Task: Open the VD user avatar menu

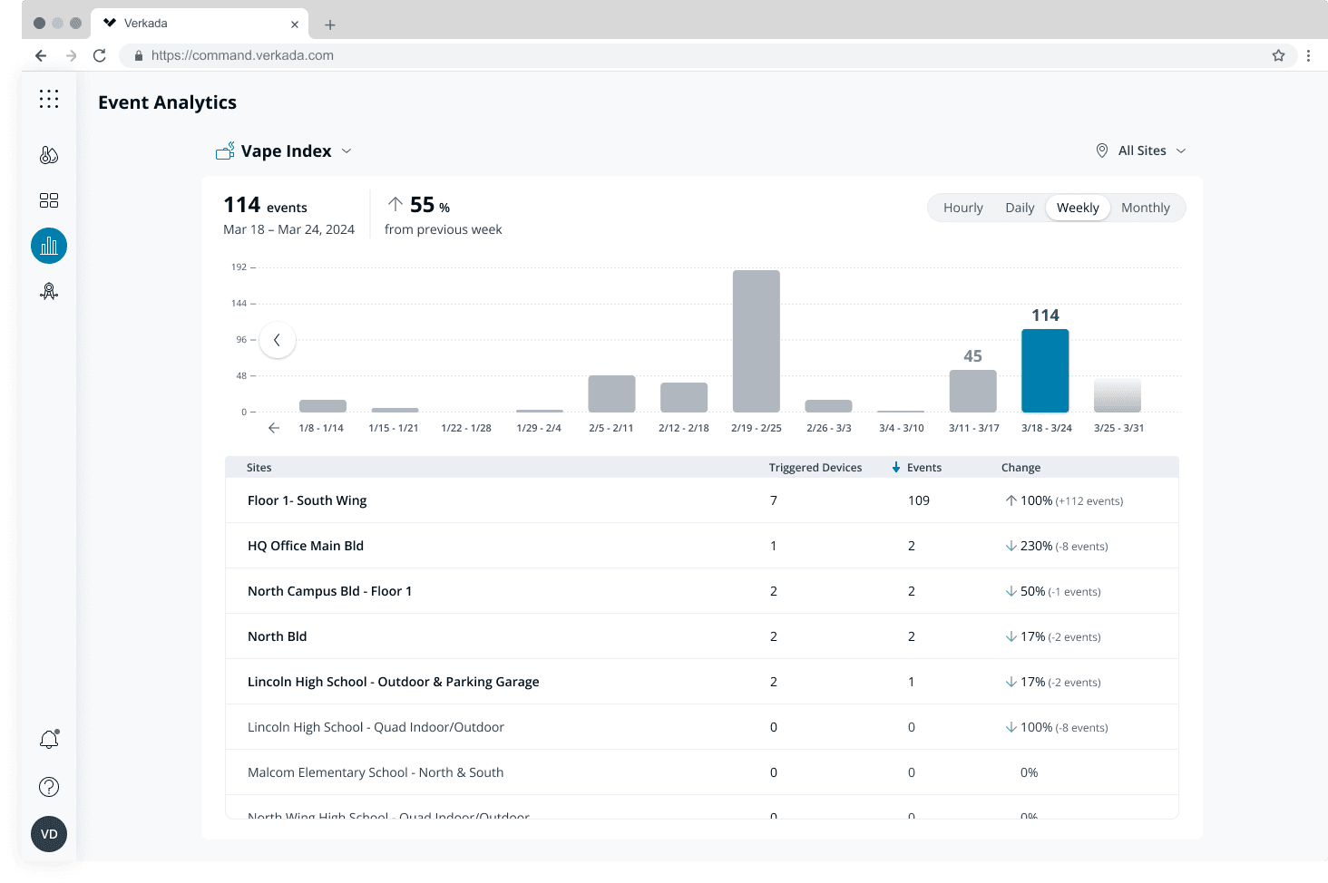Action: (49, 834)
